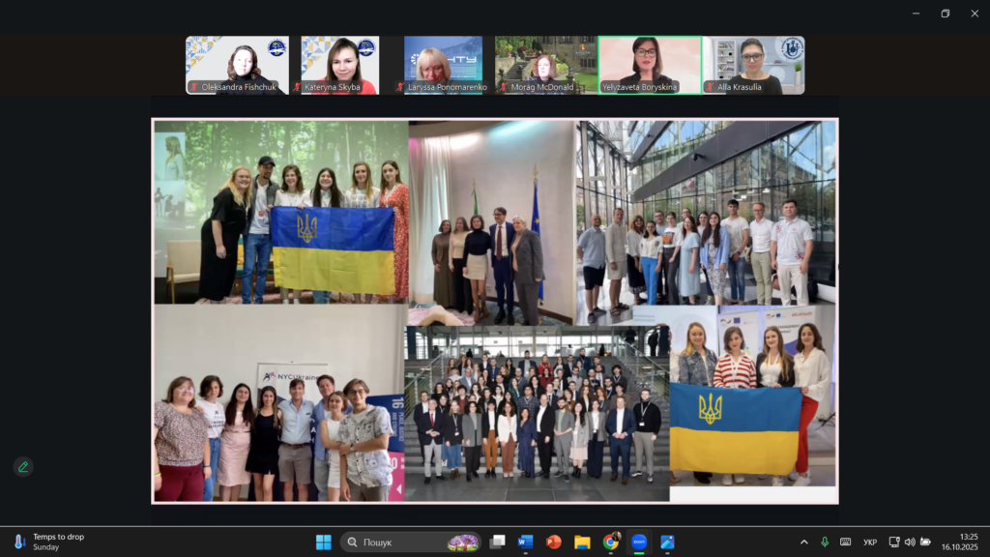Open Microsoft Word from the taskbar

click(x=525, y=542)
